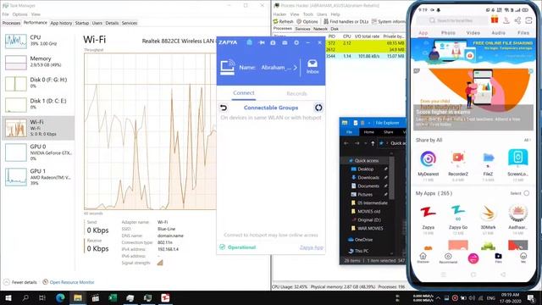
Task: Open the Photo tab in phone app
Action: 448,33
